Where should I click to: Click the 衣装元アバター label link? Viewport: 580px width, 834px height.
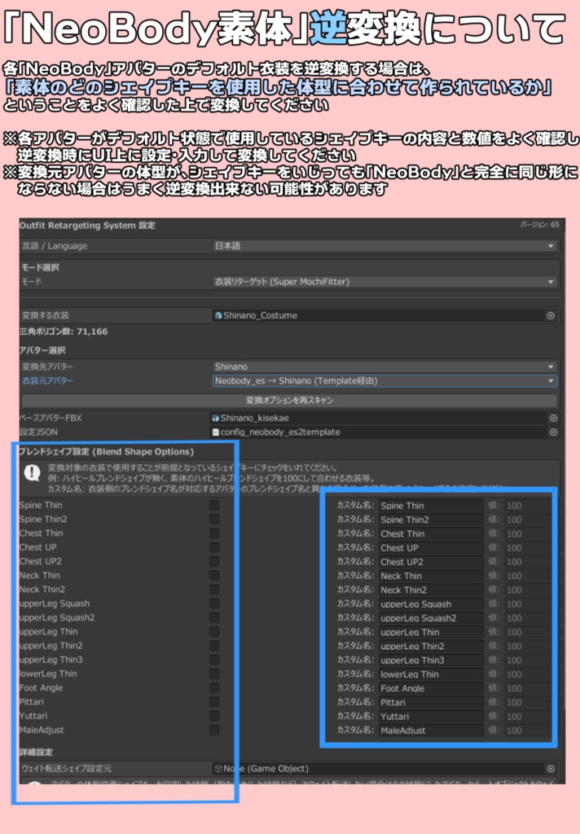[x=47, y=381]
